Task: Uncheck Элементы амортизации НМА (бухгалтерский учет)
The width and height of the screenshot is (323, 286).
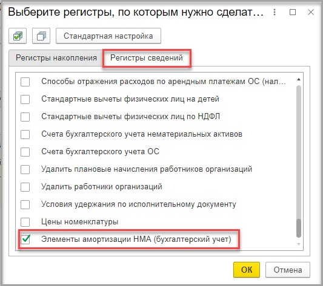Action: [x=25, y=239]
